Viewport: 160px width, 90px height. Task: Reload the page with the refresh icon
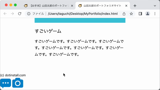tap(19, 14)
